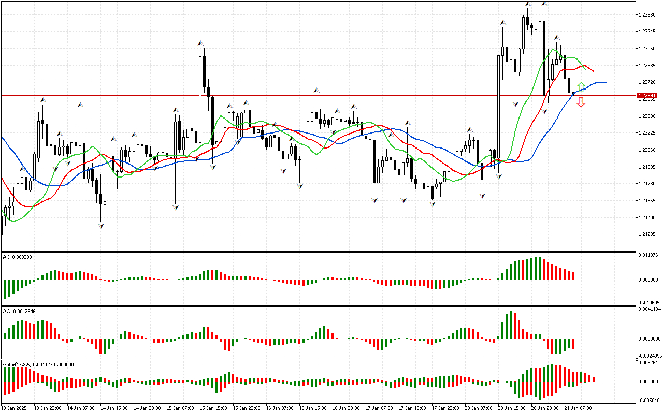Image resolution: width=663 pixels, height=414 pixels.
Task: Click the 14 Jan 23:00 time label
Action: (147, 408)
